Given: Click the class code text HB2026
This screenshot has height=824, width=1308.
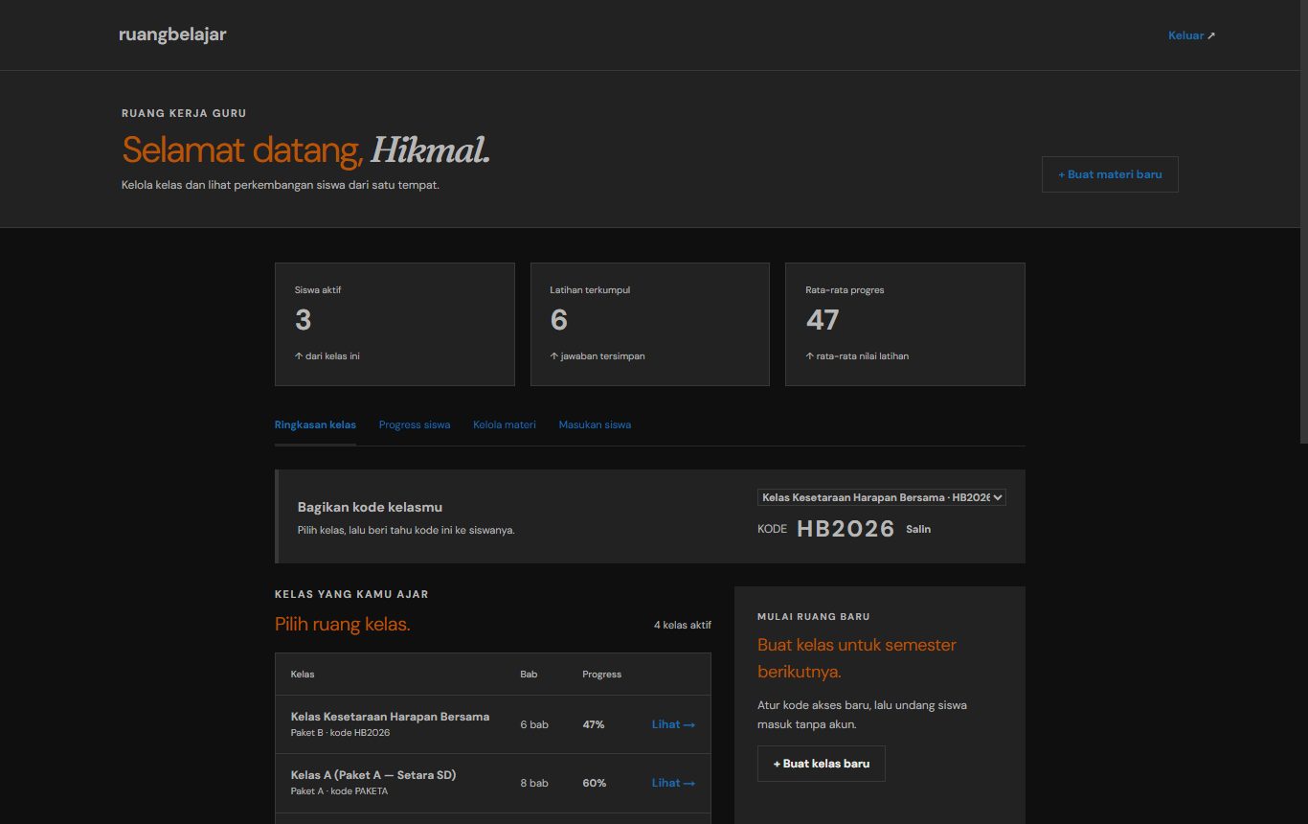Looking at the screenshot, I should click(x=846, y=529).
